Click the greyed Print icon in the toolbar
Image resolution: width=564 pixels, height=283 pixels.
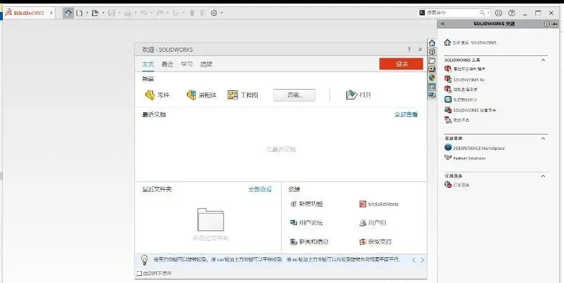point(128,13)
